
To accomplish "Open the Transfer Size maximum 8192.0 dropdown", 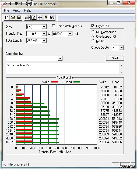I will point(70,34).
